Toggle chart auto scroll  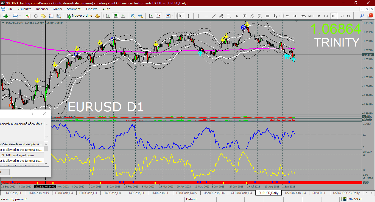point(150,16)
